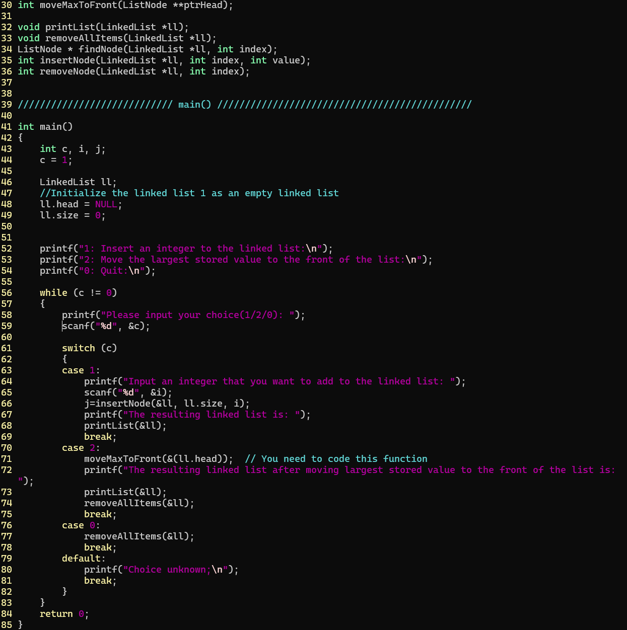Screen dimensions: 627x630
Task: Click the 'll.size = 0;' statement
Action: [73, 215]
